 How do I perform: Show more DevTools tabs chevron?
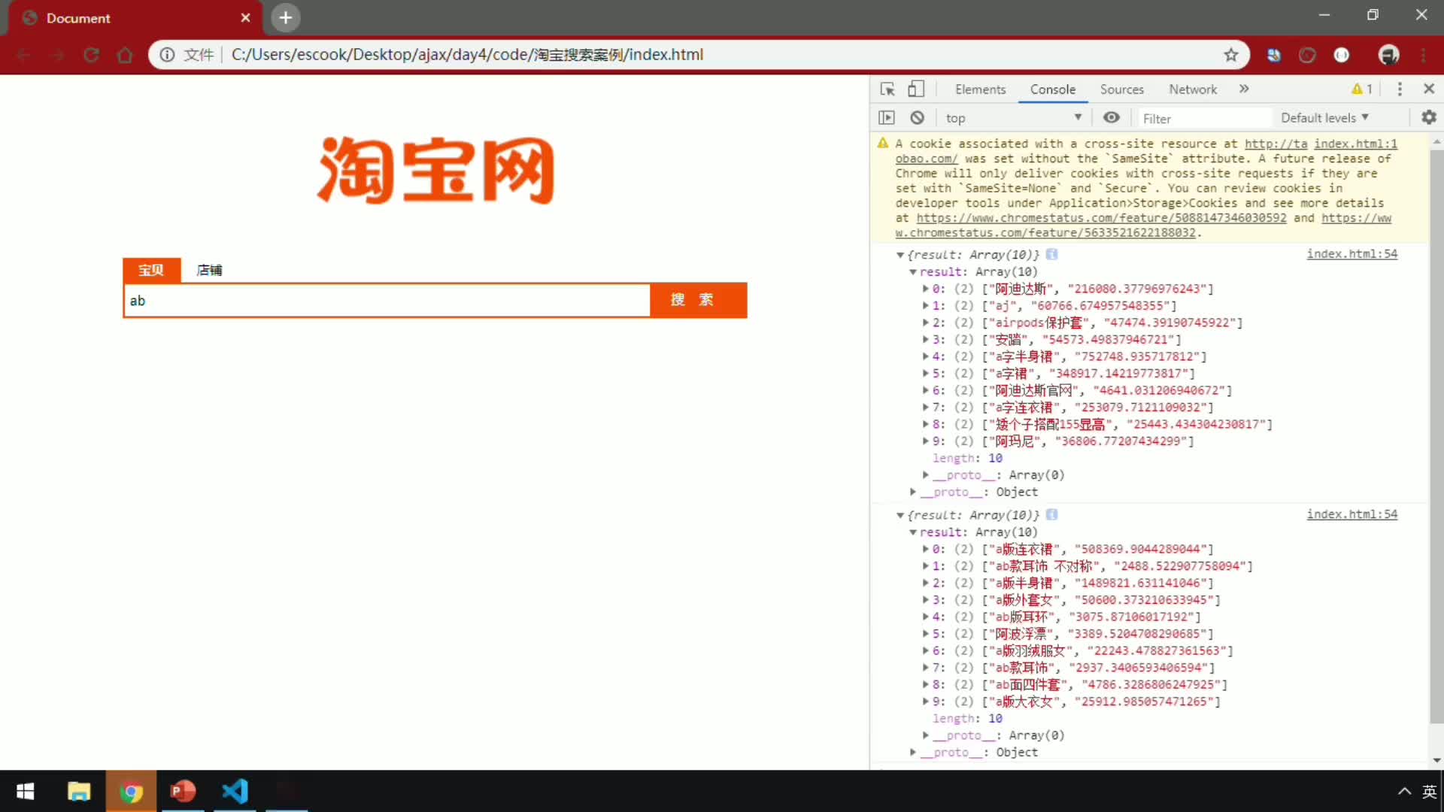click(1244, 89)
